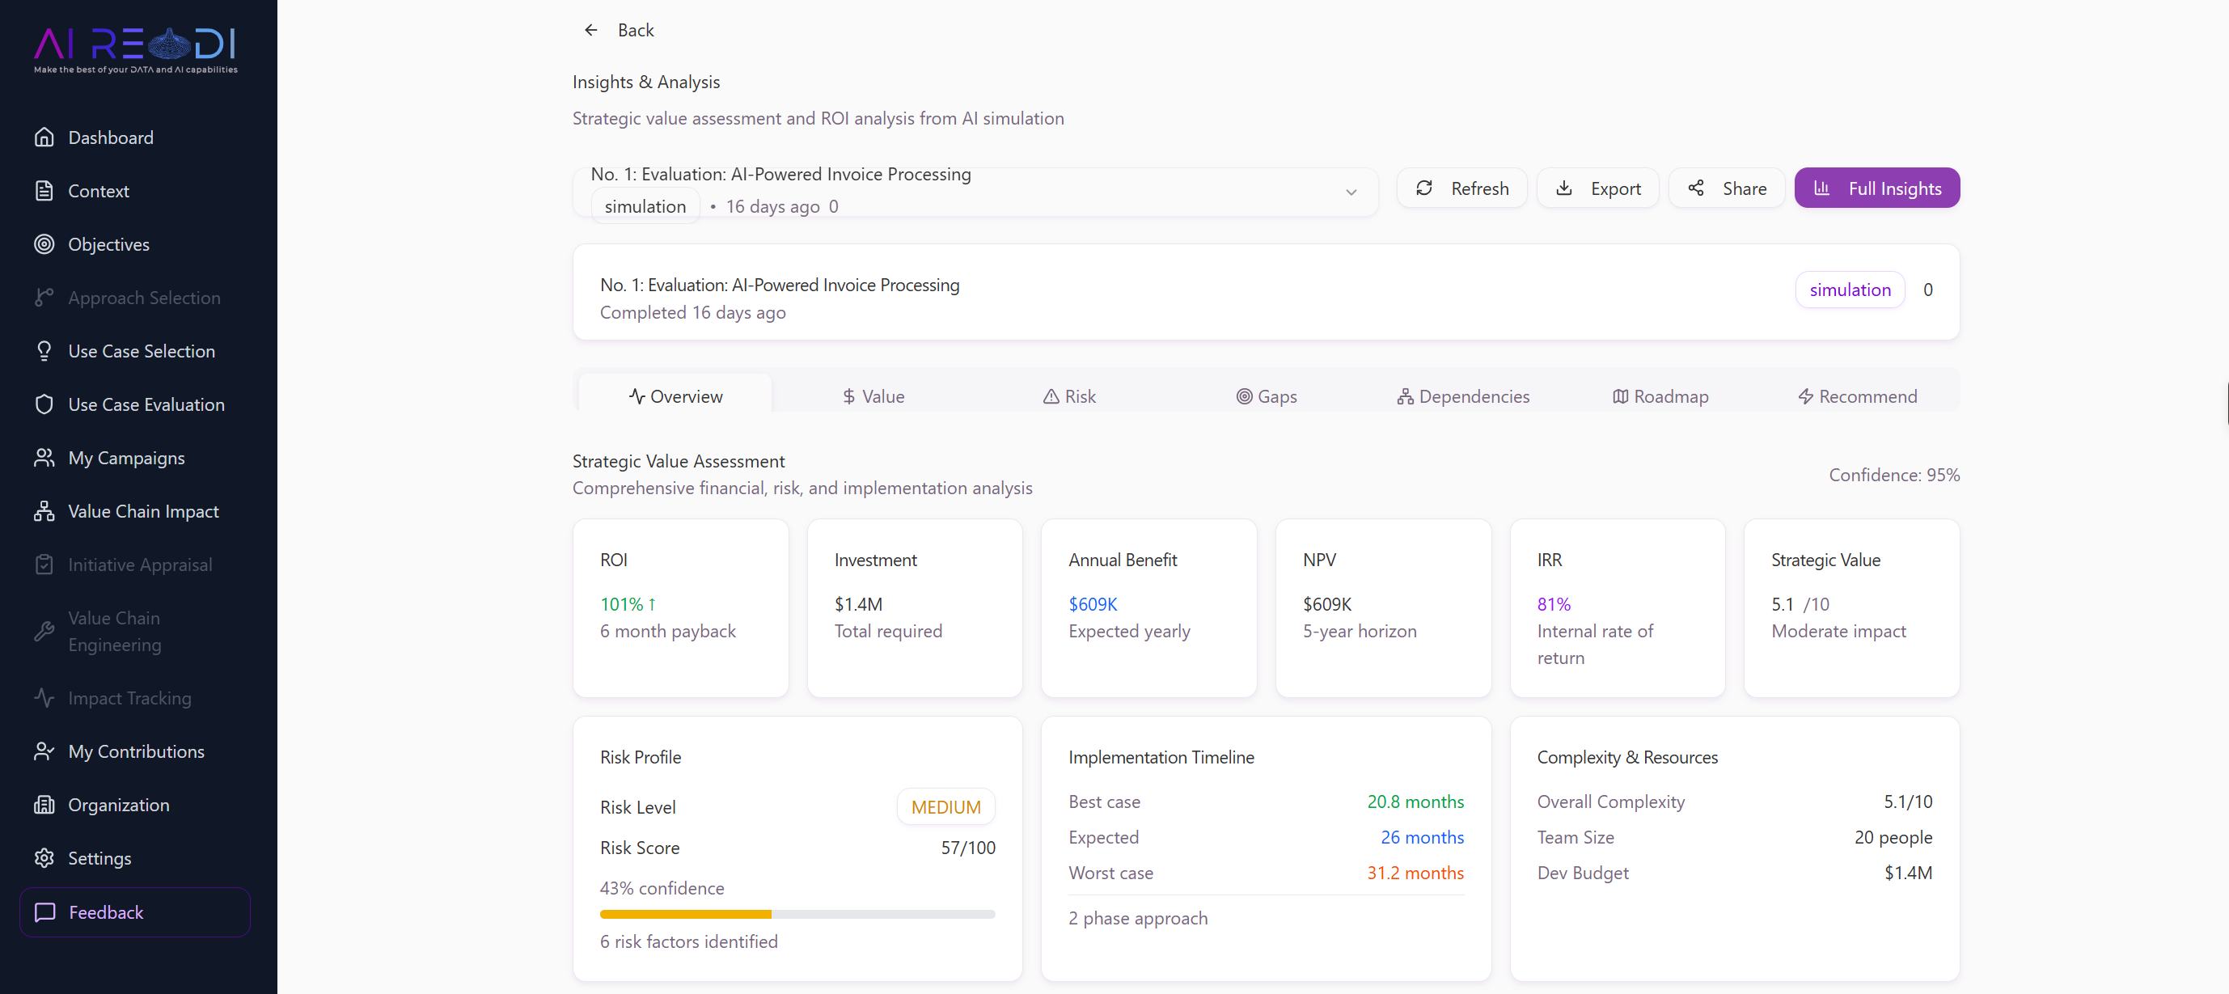
Task: Select the Dependencies tab
Action: pos(1463,396)
